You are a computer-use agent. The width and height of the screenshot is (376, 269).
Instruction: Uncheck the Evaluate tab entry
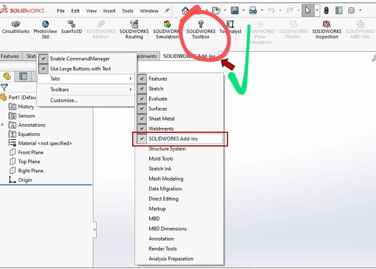142,99
